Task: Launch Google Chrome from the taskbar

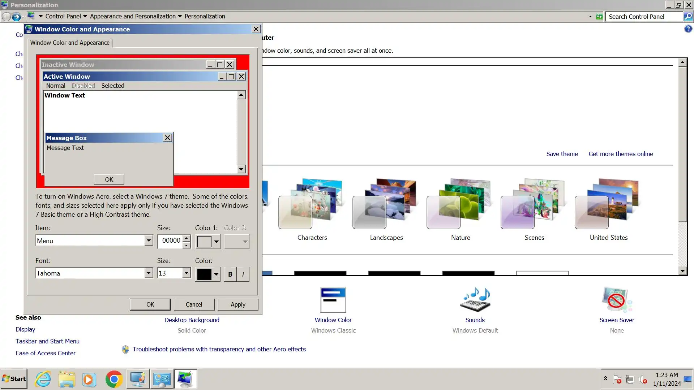Action: [x=114, y=379]
